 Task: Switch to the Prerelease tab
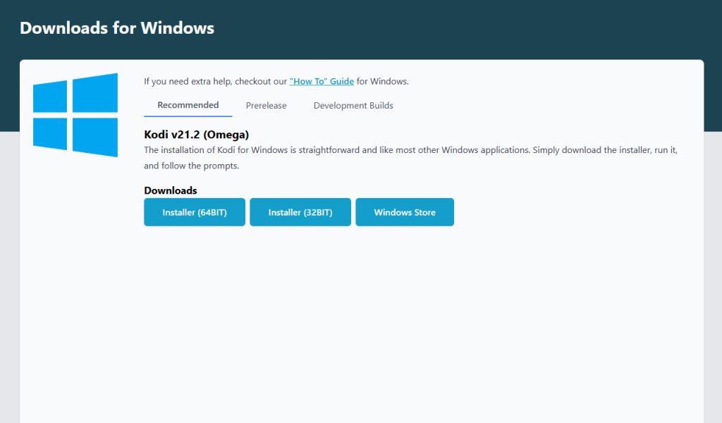click(x=266, y=106)
